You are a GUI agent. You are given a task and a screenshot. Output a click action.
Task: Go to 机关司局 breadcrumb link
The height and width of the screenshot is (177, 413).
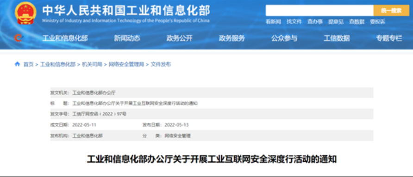(x=92, y=64)
